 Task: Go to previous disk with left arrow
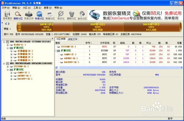pyautogui.click(x=6, y=24)
